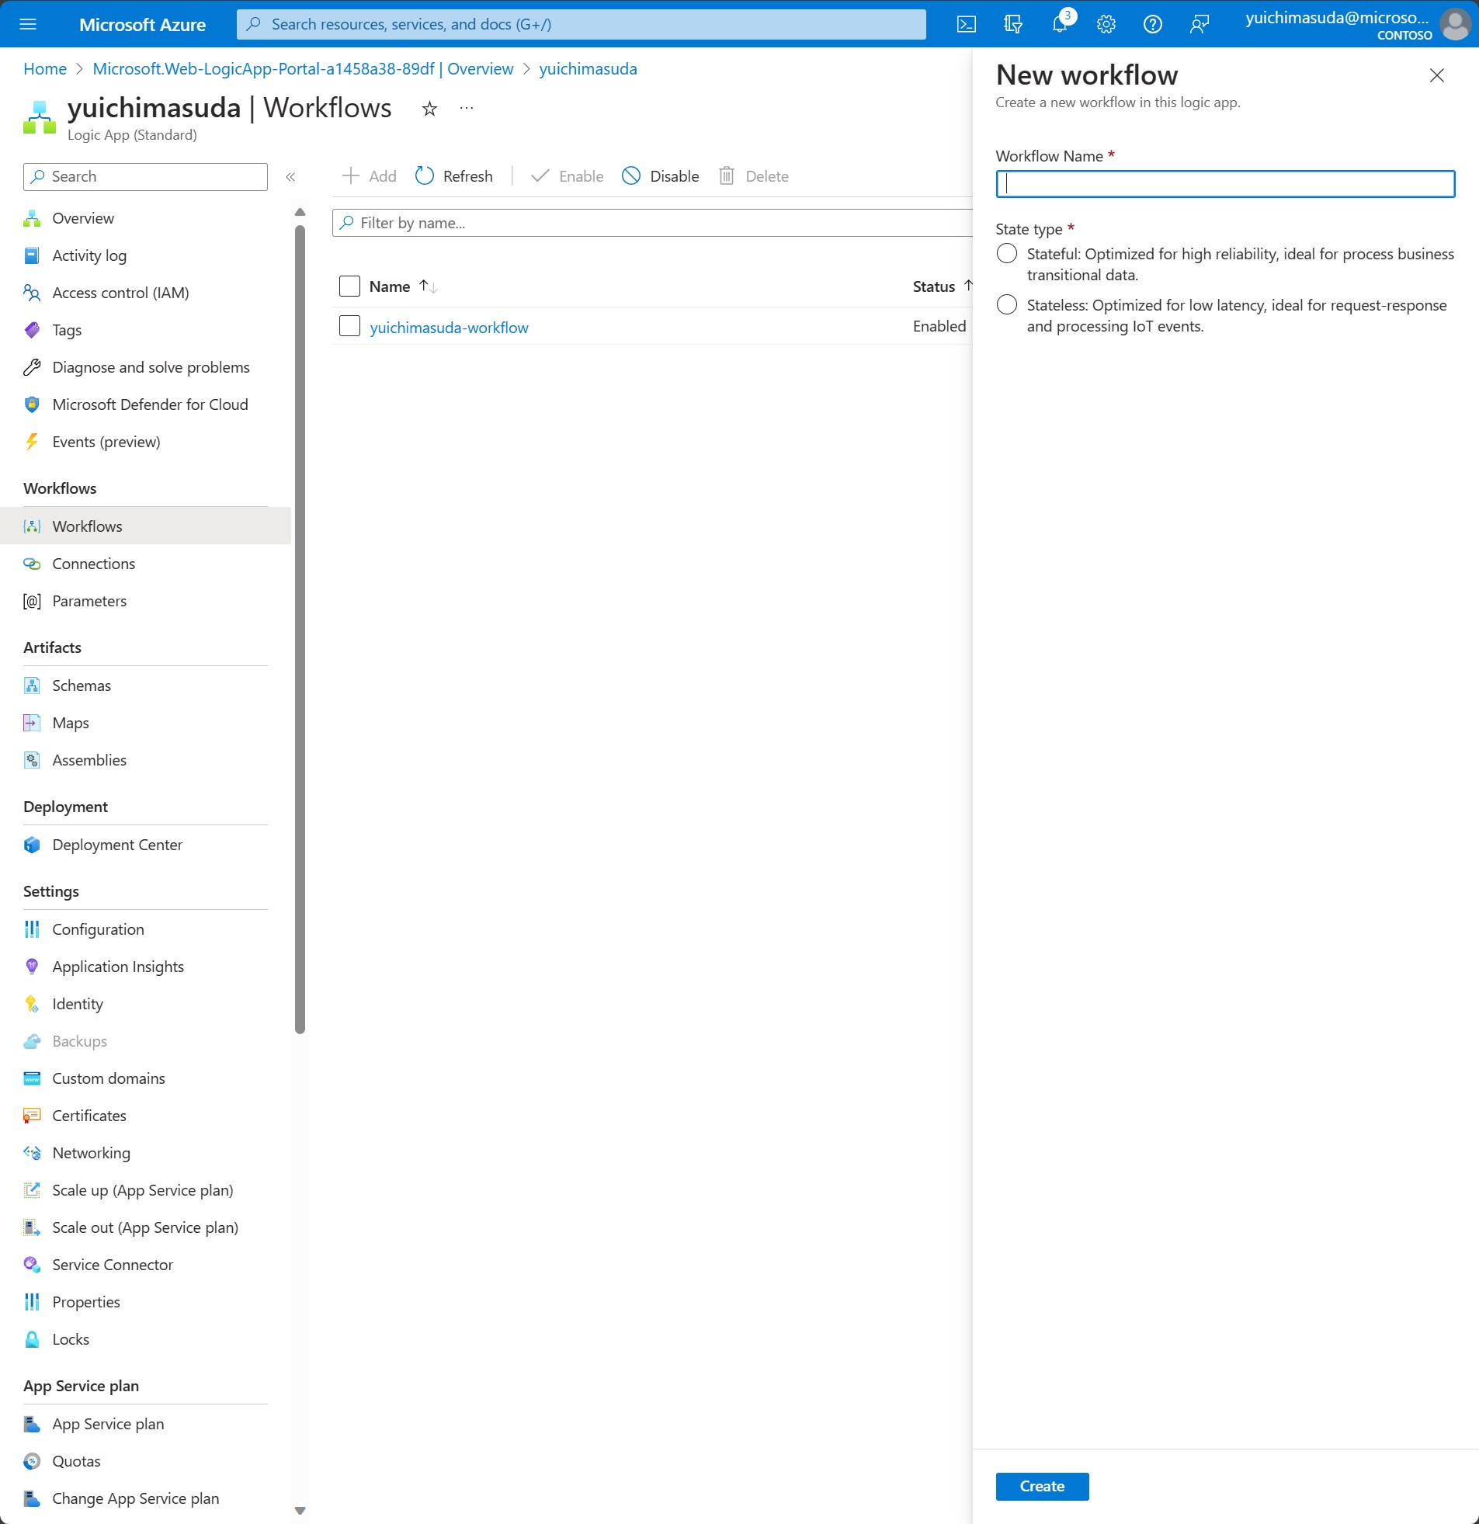Collapse the left sidebar with double-chevron

click(x=291, y=176)
